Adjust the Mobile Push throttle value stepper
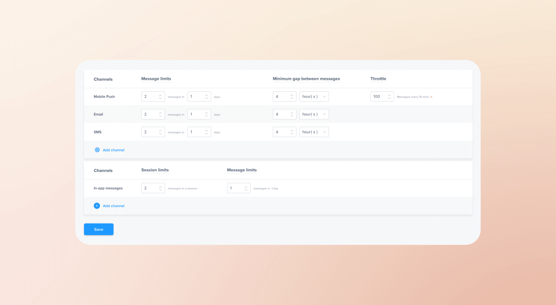 pyautogui.click(x=389, y=97)
